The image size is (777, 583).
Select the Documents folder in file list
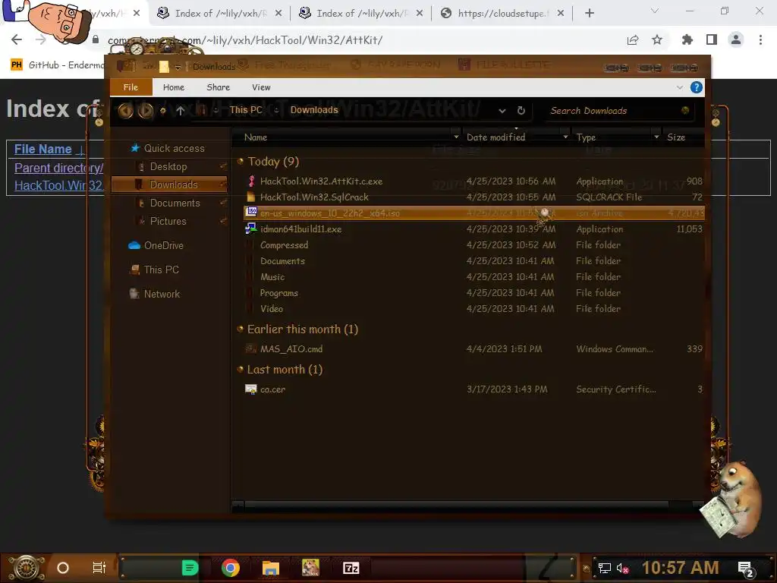click(x=282, y=261)
